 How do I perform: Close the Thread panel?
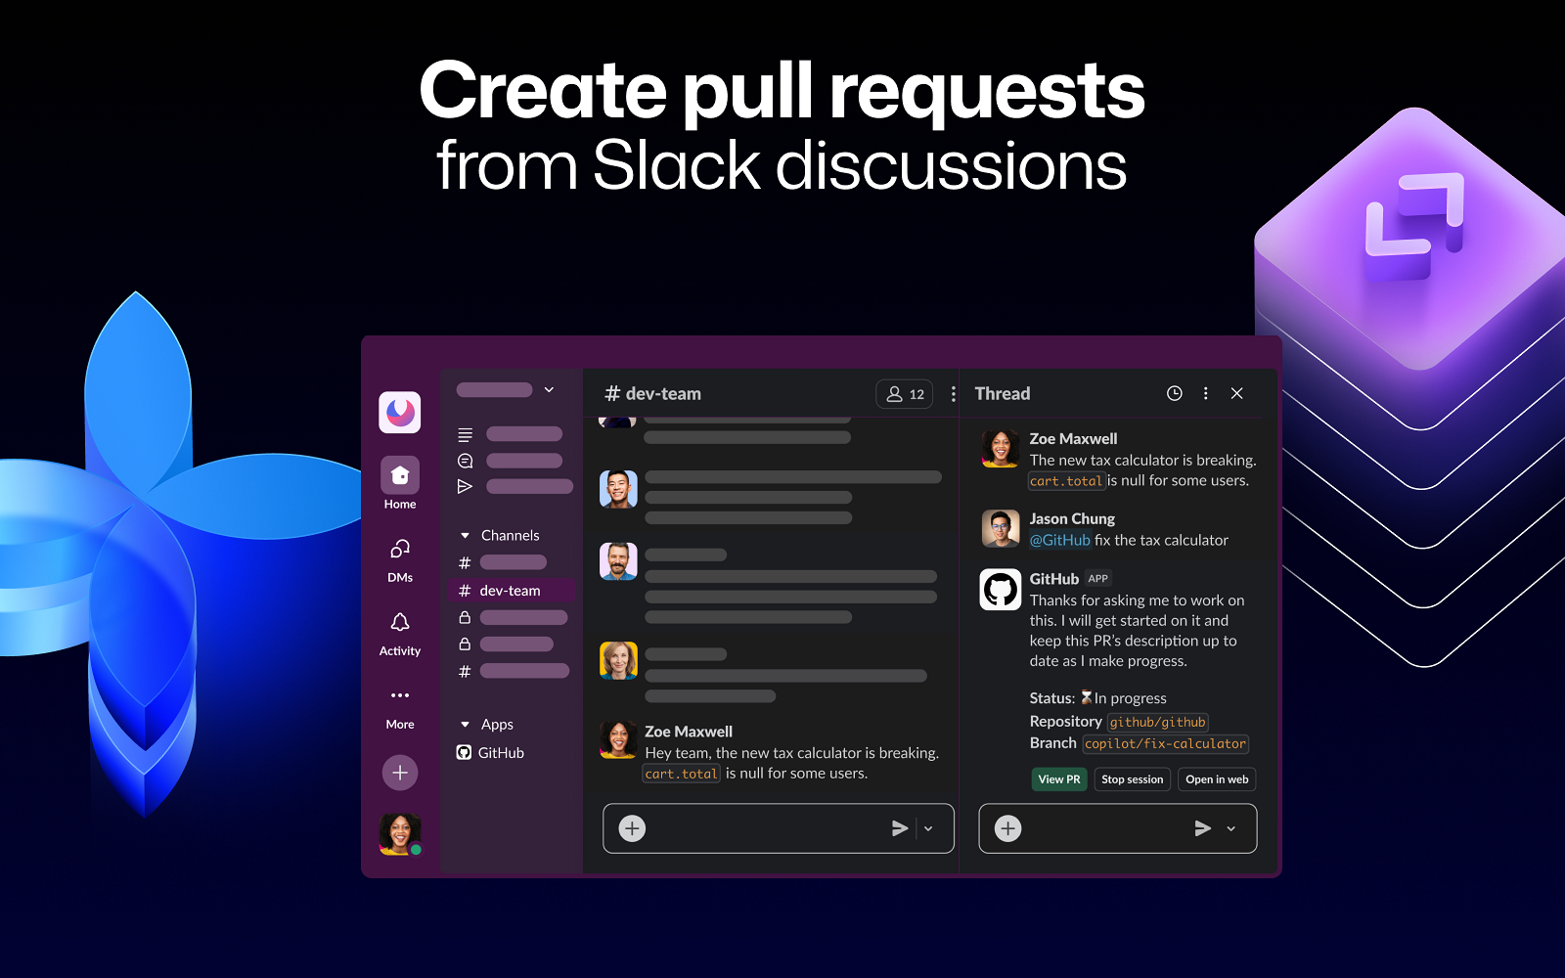coord(1237,393)
